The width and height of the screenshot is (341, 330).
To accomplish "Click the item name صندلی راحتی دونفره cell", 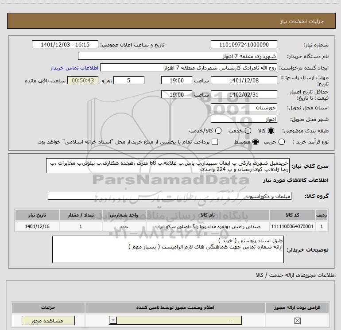I will [208, 226].
